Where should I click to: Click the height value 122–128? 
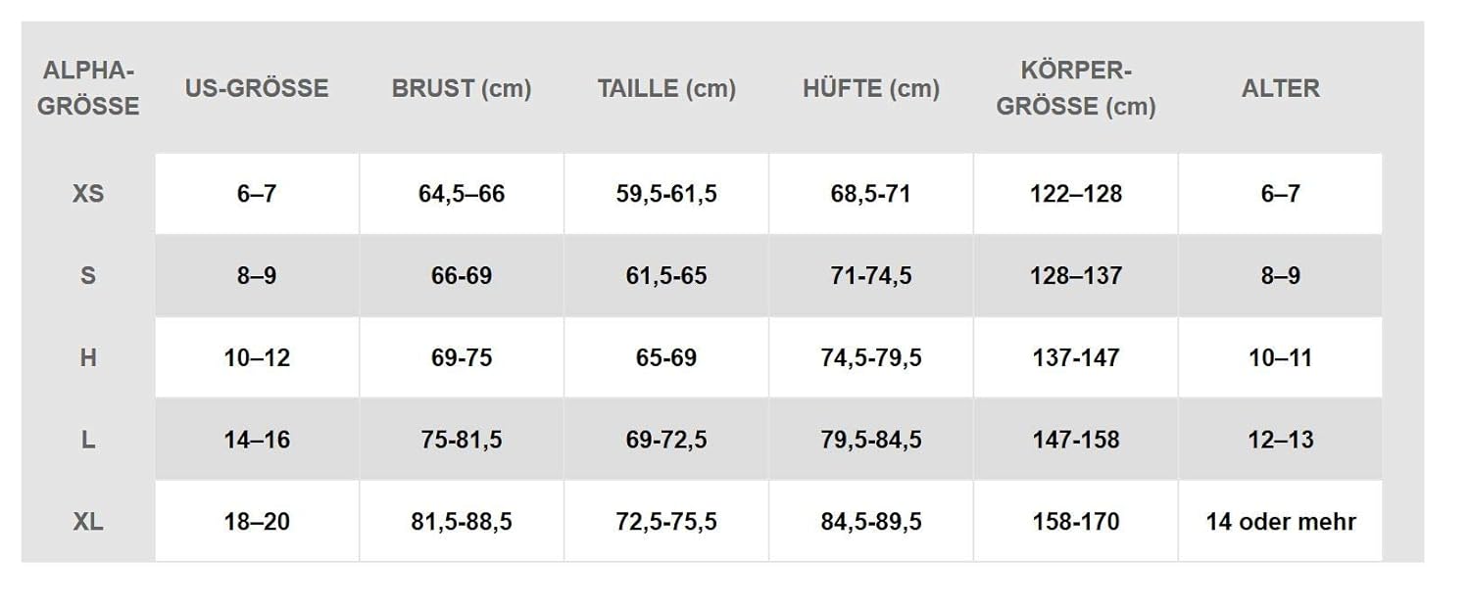1076,194
